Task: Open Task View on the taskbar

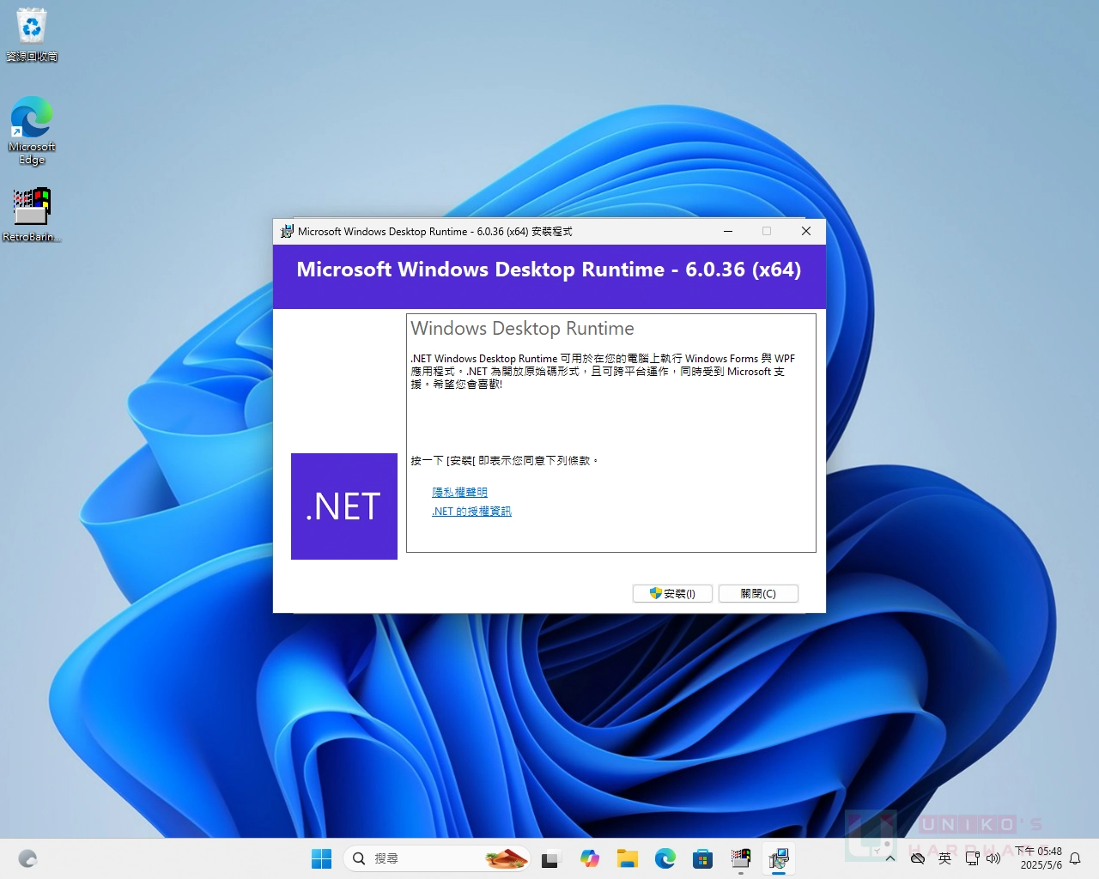Action: click(x=550, y=858)
